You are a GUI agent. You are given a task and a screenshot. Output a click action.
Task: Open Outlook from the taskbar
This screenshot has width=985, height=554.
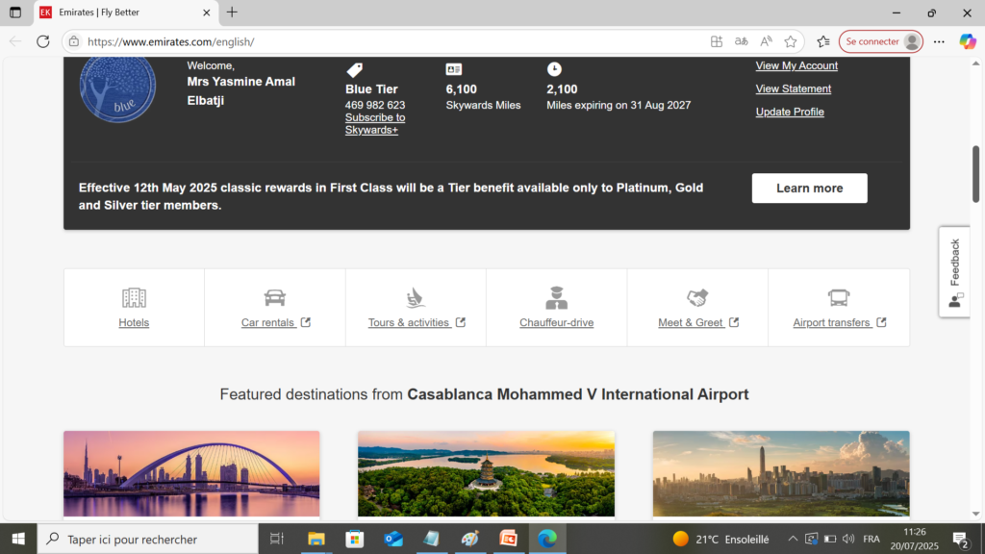point(393,539)
